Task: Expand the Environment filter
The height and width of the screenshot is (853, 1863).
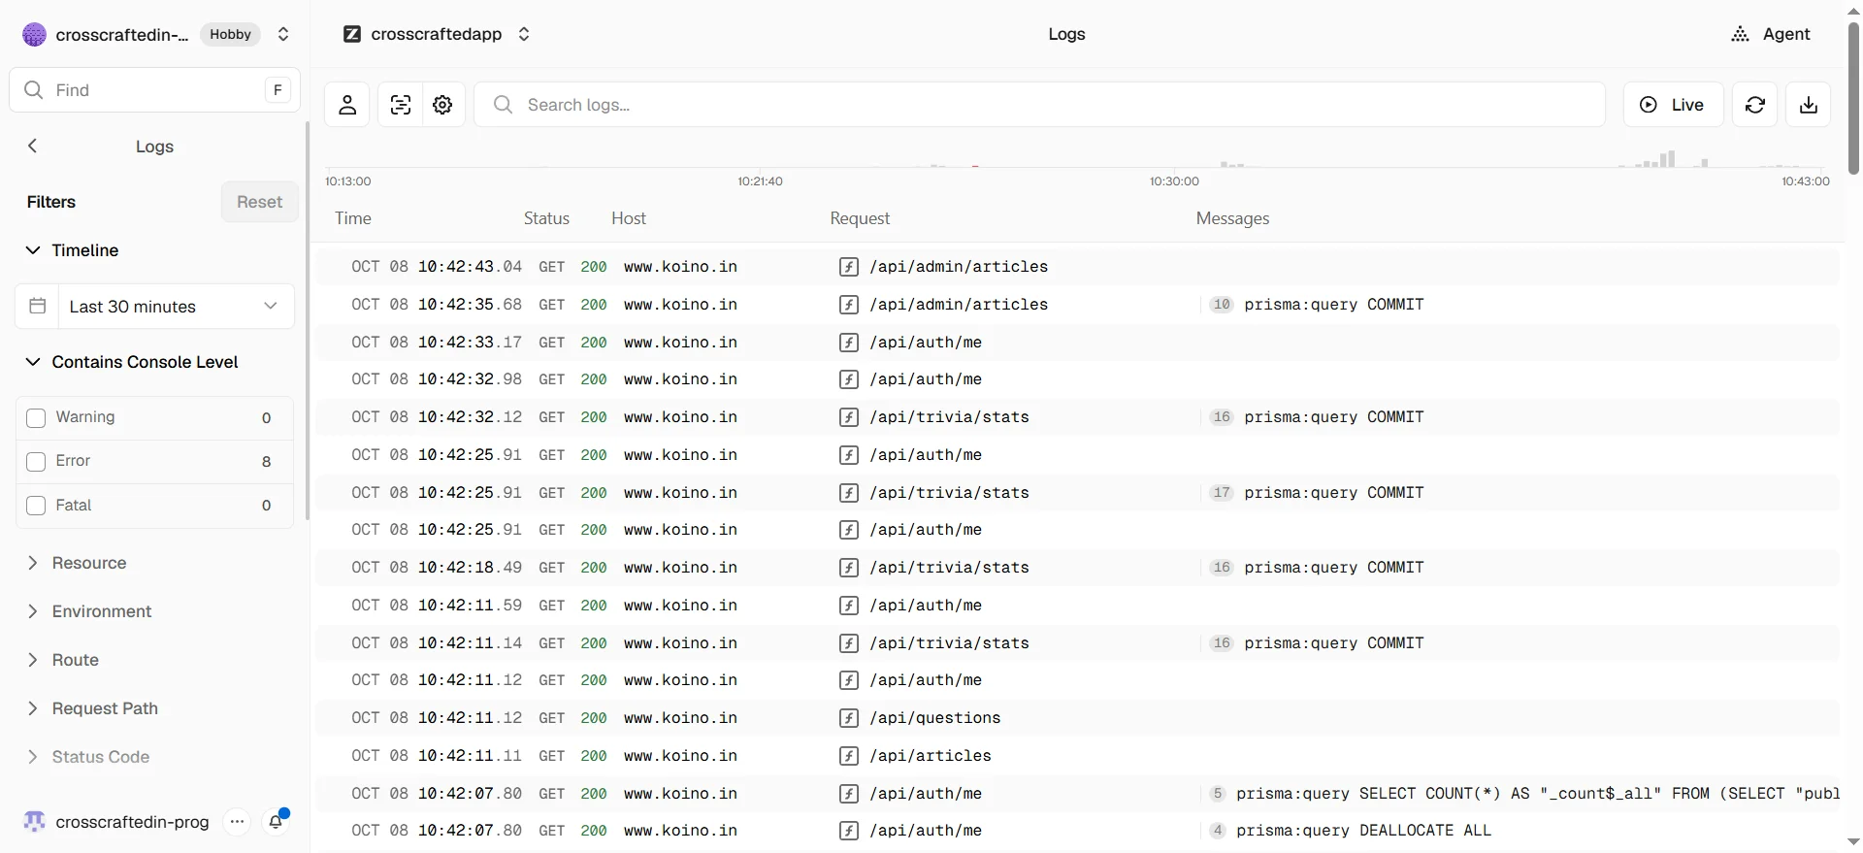Action: (88, 611)
